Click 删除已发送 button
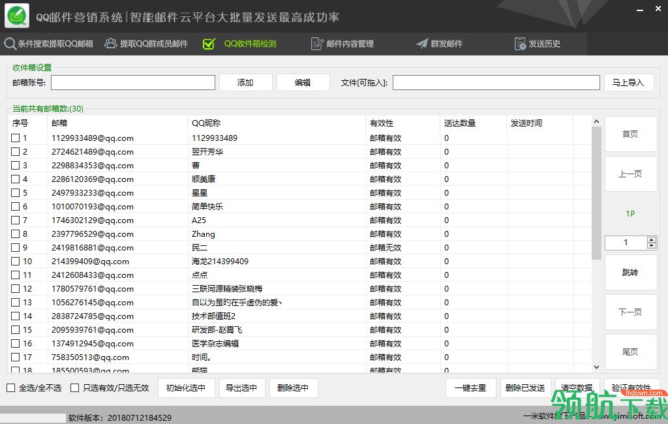Screen dimensions: 668x424 click(525, 387)
